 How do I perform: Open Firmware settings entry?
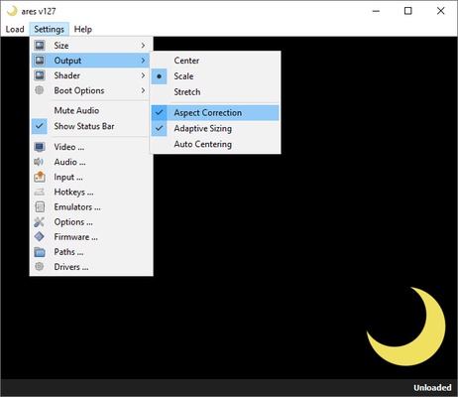tap(90, 237)
